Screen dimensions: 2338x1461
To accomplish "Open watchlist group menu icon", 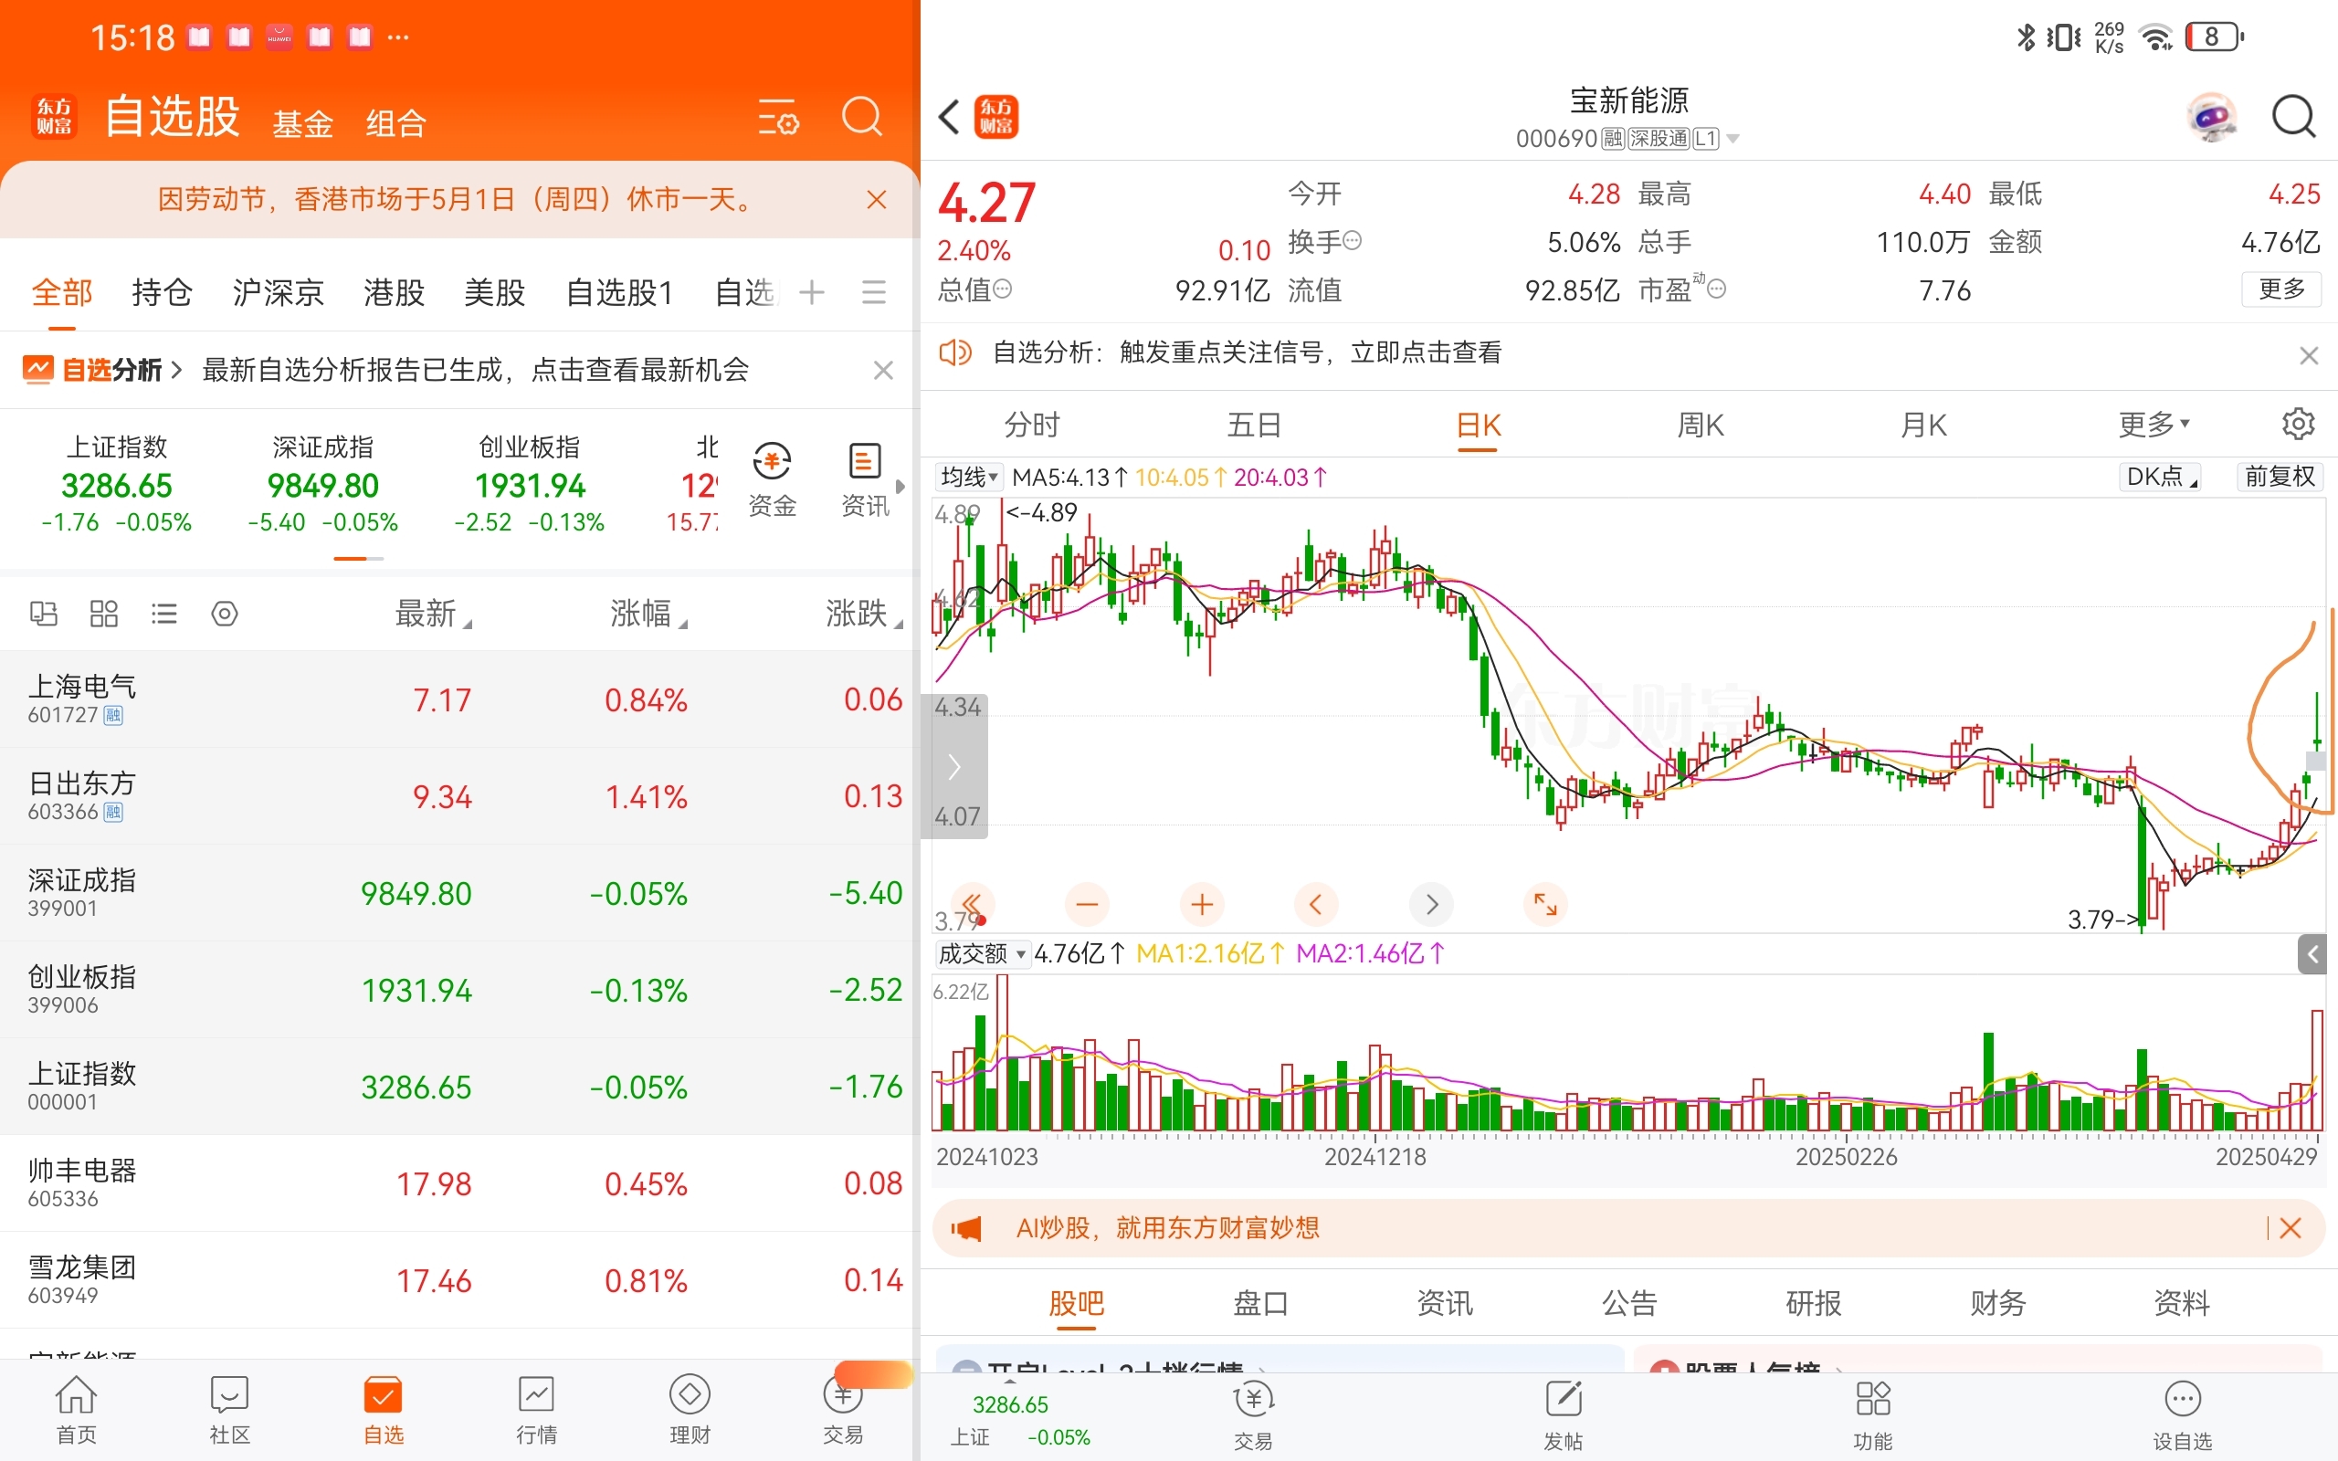I will [873, 292].
